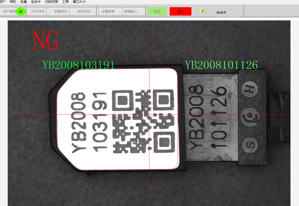Open the 窗口大小 window size menu
This screenshot has height=206, width=299.
[x=79, y=1]
